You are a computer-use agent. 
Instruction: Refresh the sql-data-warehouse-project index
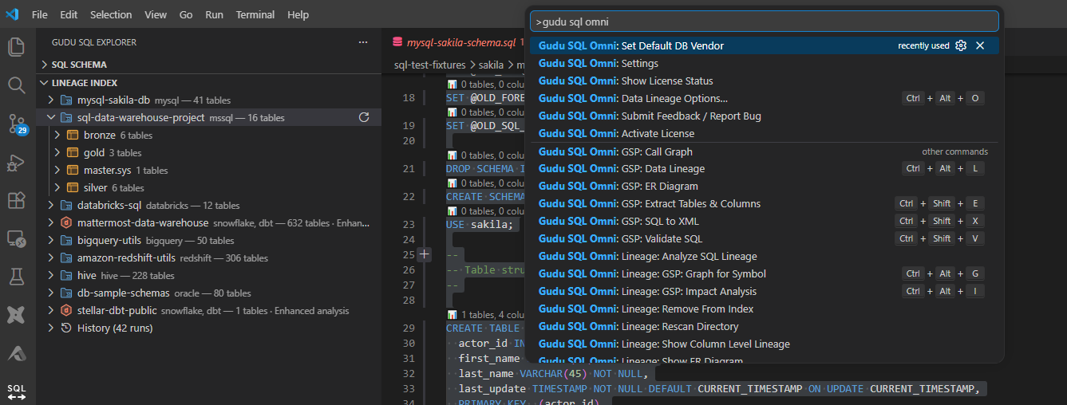(x=364, y=117)
